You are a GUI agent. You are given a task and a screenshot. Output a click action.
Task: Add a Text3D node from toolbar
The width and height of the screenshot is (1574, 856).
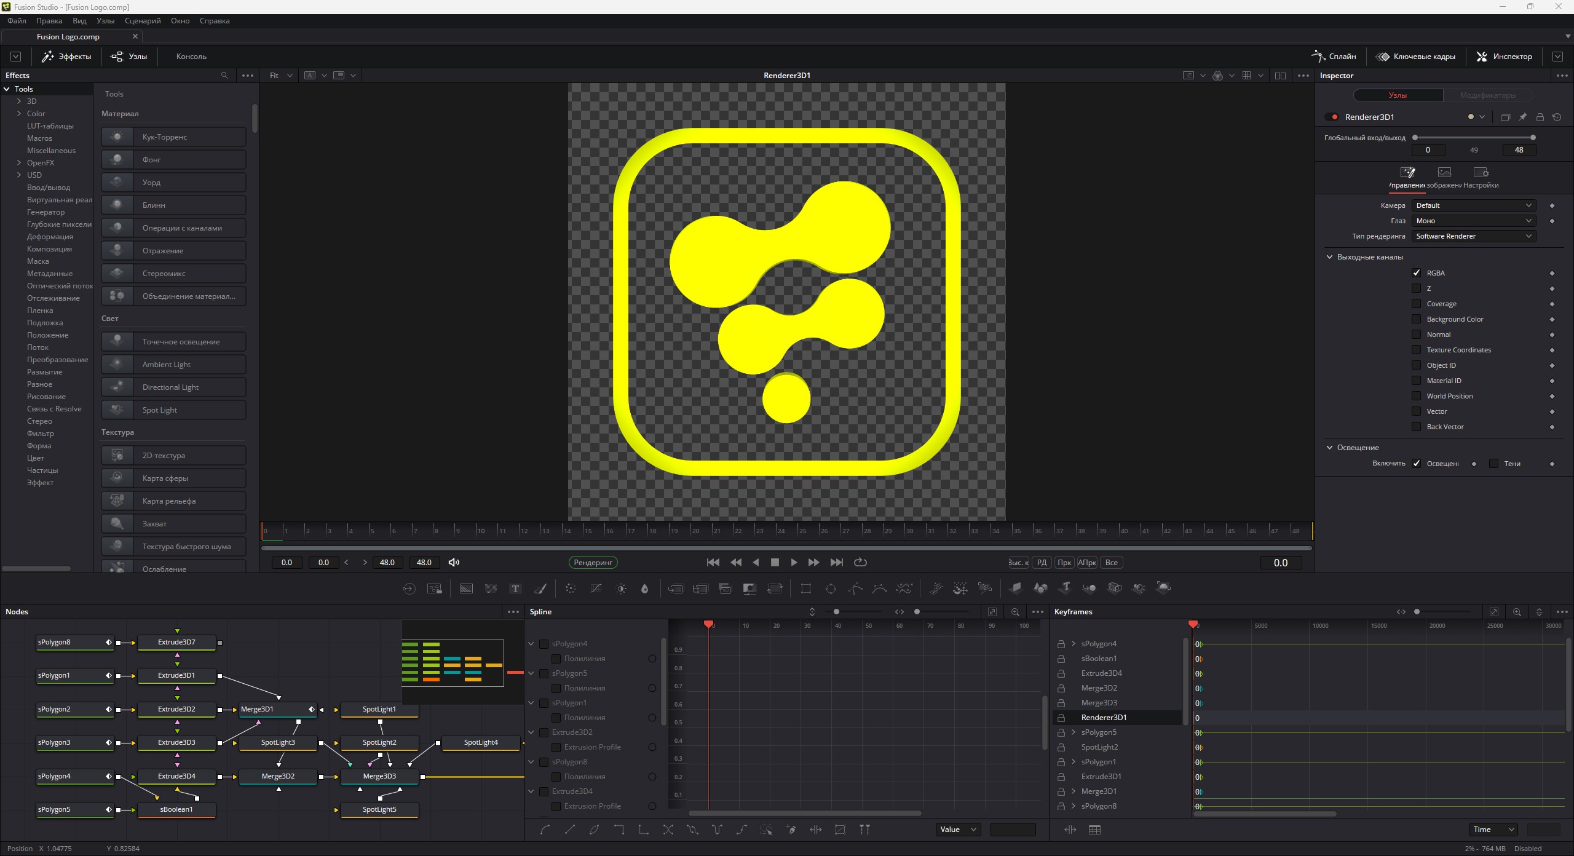coord(1065,588)
